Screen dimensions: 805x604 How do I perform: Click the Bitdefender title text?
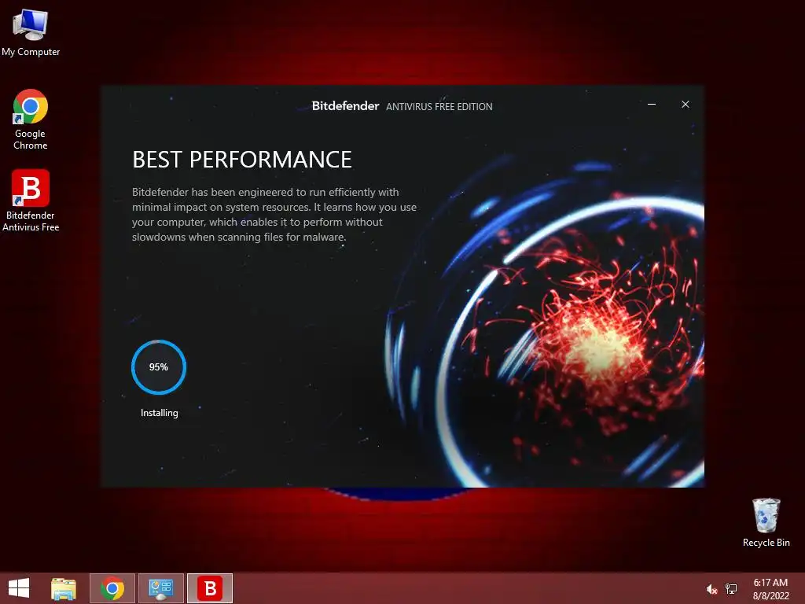pos(346,106)
